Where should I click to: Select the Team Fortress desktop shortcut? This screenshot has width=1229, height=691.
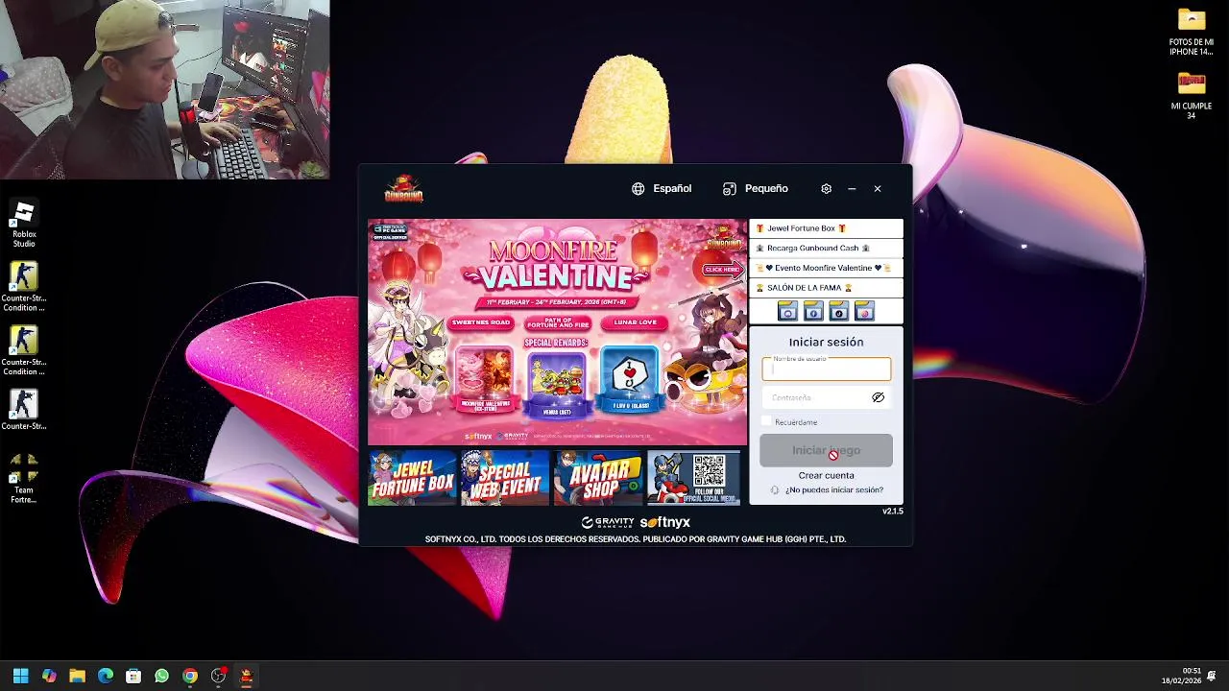click(x=24, y=479)
